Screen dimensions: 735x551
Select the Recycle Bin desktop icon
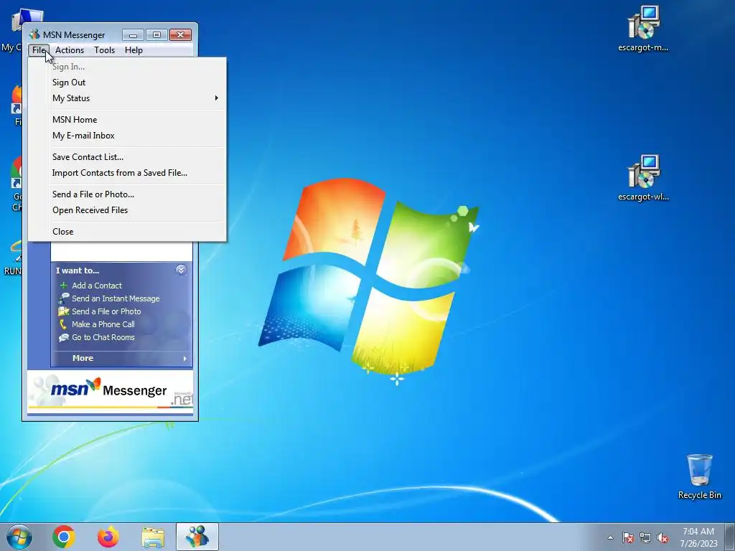click(699, 476)
